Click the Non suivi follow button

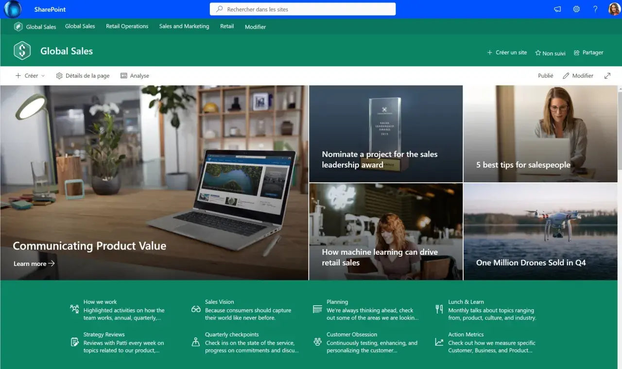pos(551,53)
